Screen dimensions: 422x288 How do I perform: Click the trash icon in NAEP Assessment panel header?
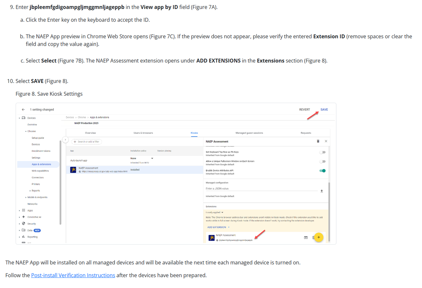click(318, 141)
